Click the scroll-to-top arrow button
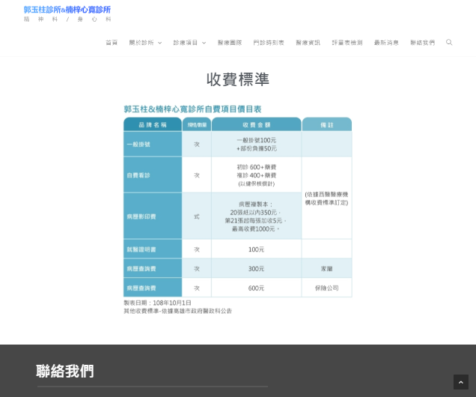 click(x=461, y=382)
